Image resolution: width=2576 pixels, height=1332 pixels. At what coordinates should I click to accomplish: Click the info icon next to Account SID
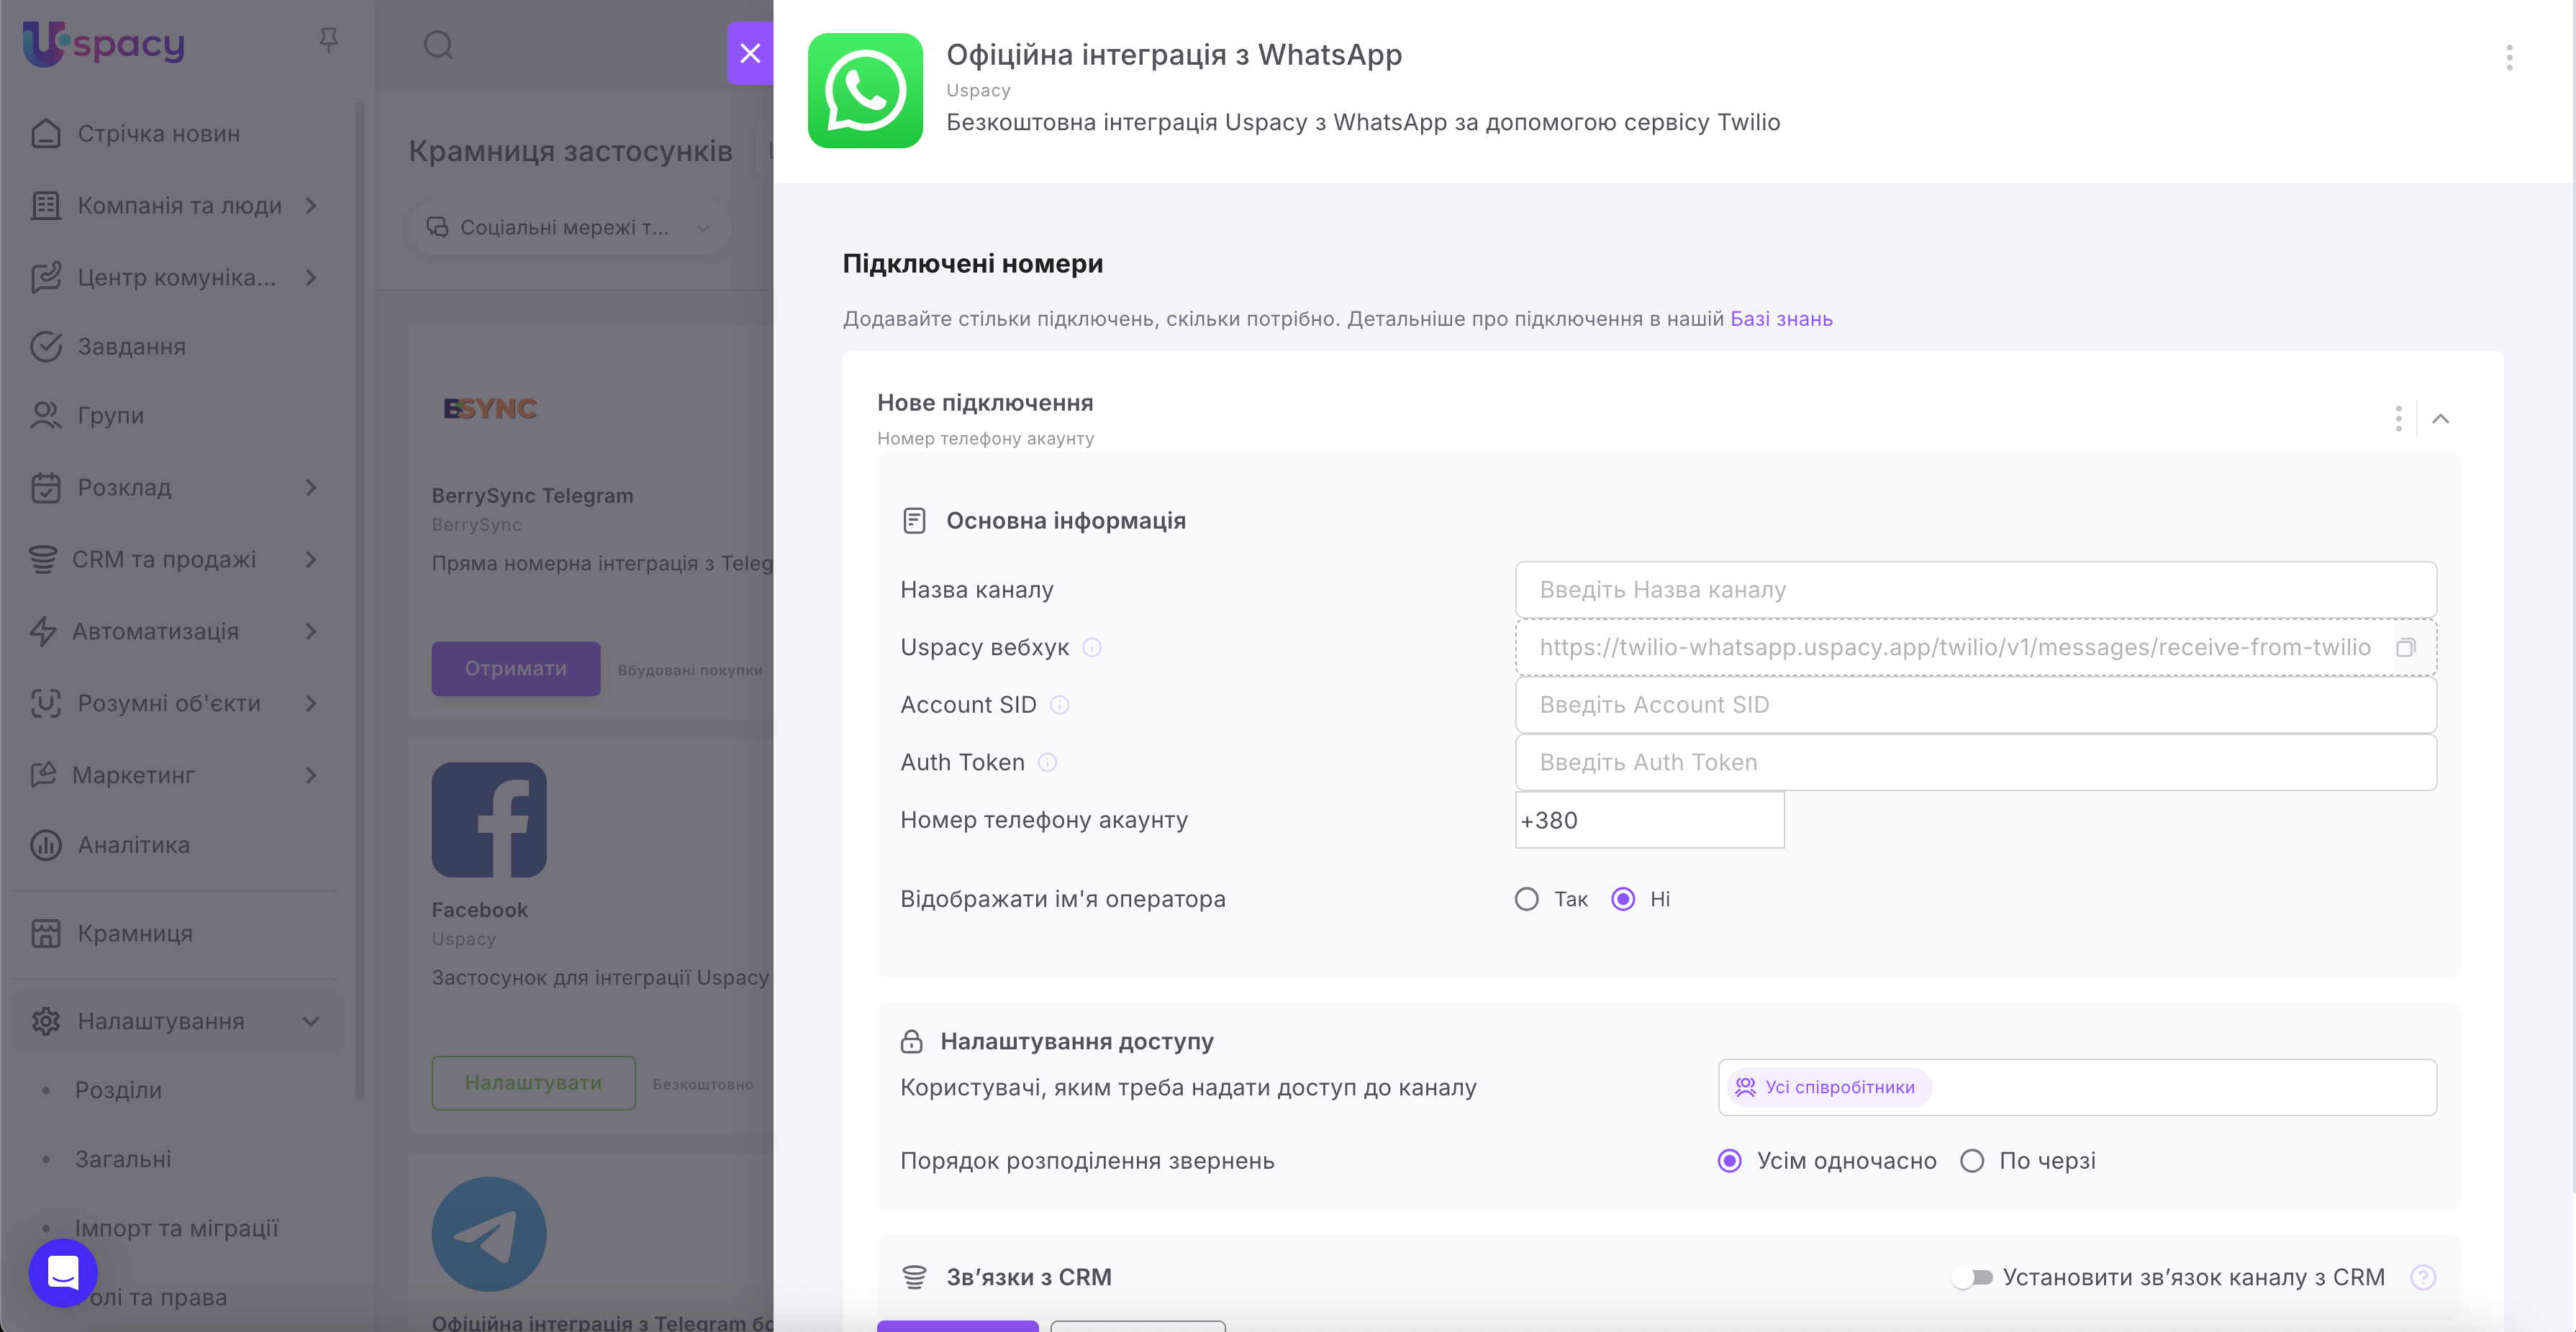pos(1059,706)
